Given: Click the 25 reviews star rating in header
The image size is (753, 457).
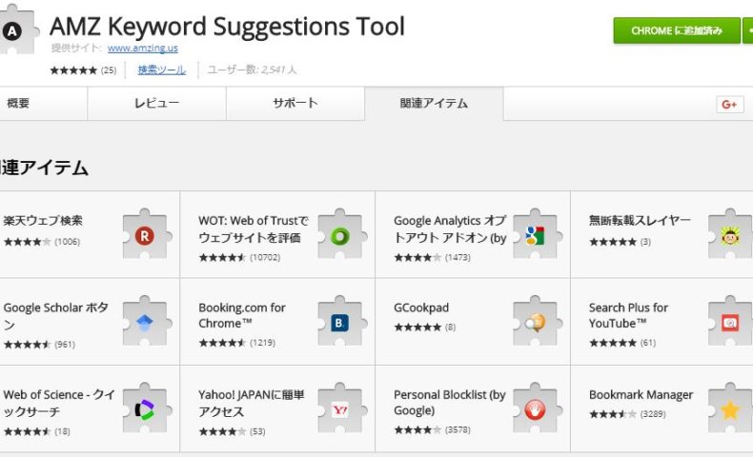Looking at the screenshot, I should click(x=83, y=70).
